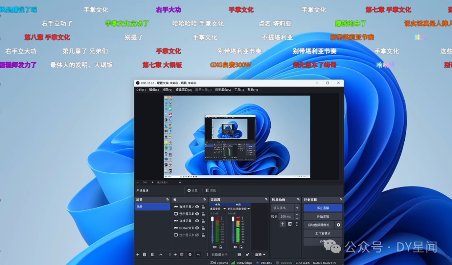Expand 淡入淡出 transition dropdown
This screenshot has height=265, width=452.
[297, 208]
